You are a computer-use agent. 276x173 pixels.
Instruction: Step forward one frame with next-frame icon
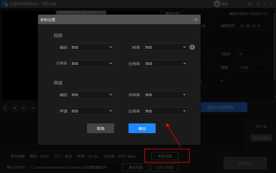tap(33, 108)
